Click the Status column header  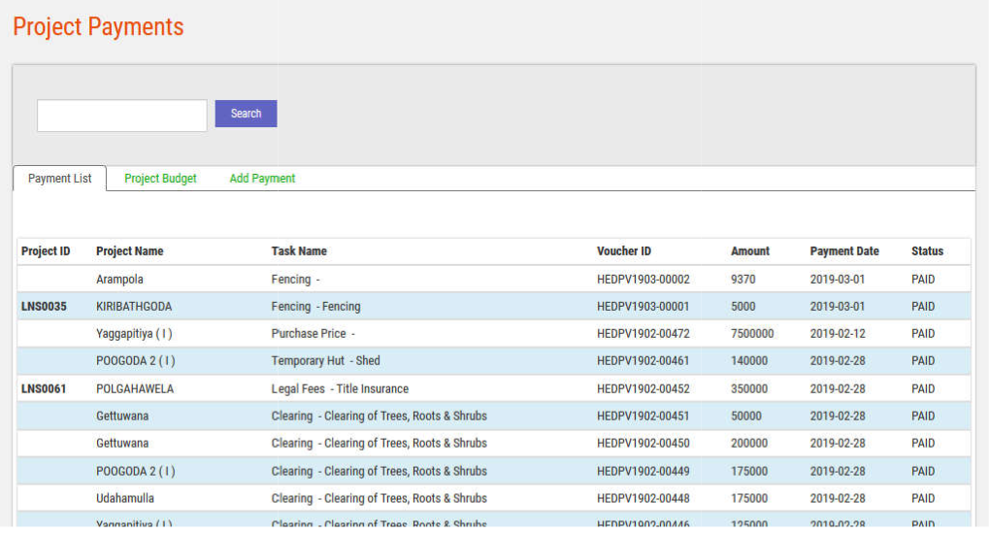927,251
